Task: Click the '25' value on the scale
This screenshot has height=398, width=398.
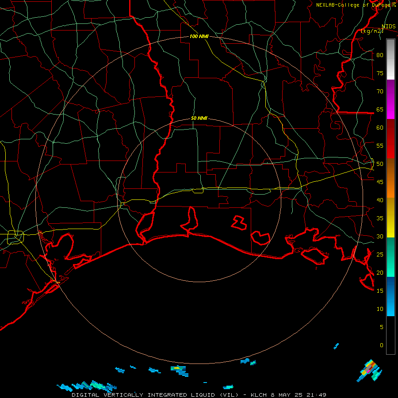Action: click(380, 255)
